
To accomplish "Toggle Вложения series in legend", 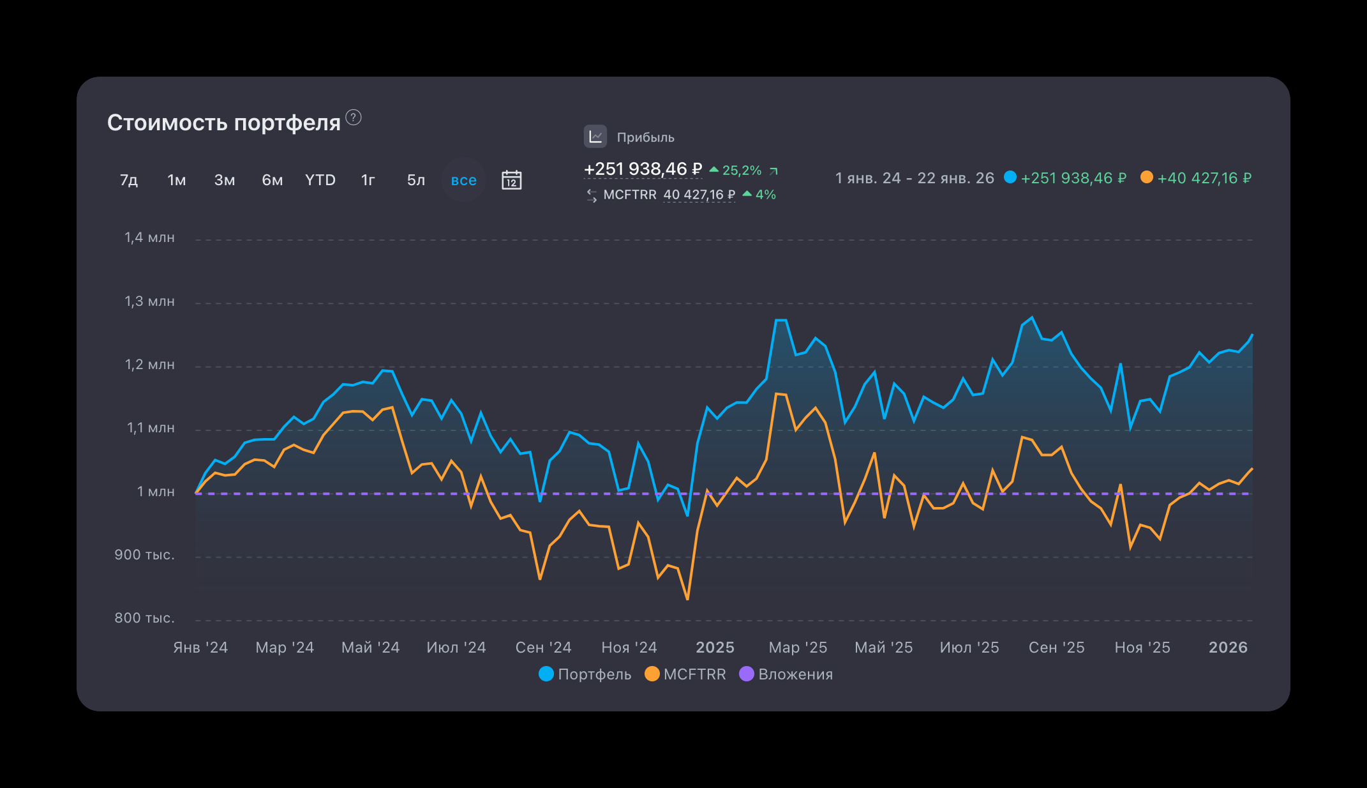I will [x=786, y=674].
